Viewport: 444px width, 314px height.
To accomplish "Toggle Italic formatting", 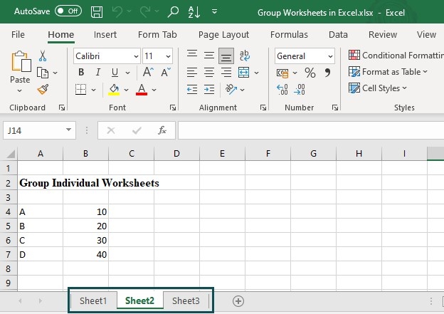I will 97,73.
